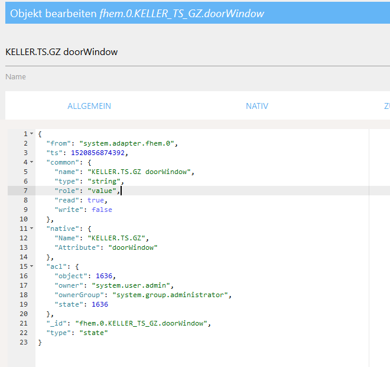Image resolution: width=390 pixels, height=367 pixels.
Task: Click the acl state value 1636
Action: click(100, 304)
